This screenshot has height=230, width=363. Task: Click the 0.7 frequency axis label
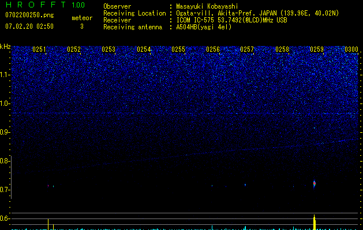coord(5,190)
